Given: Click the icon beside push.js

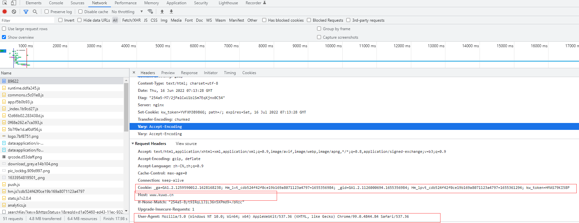Looking at the screenshot, I should click(x=4, y=184).
